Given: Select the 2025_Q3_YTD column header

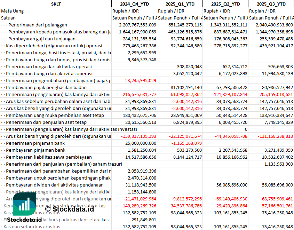Looking at the screenshot, I should coord(271,4).
